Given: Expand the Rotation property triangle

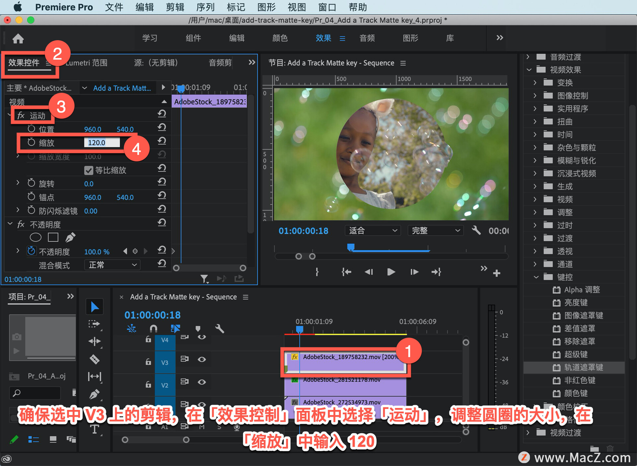Looking at the screenshot, I should pos(18,183).
